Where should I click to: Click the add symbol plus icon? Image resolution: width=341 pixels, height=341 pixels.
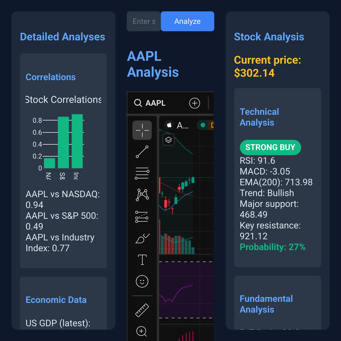click(195, 103)
